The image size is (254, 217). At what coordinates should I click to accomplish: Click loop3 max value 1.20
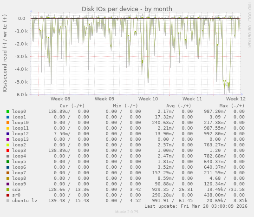[215, 151]
